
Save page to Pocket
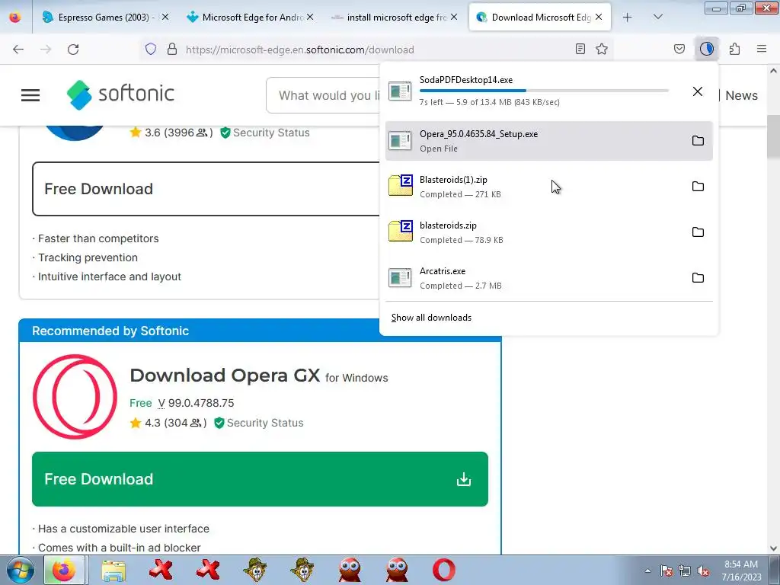[x=679, y=49]
